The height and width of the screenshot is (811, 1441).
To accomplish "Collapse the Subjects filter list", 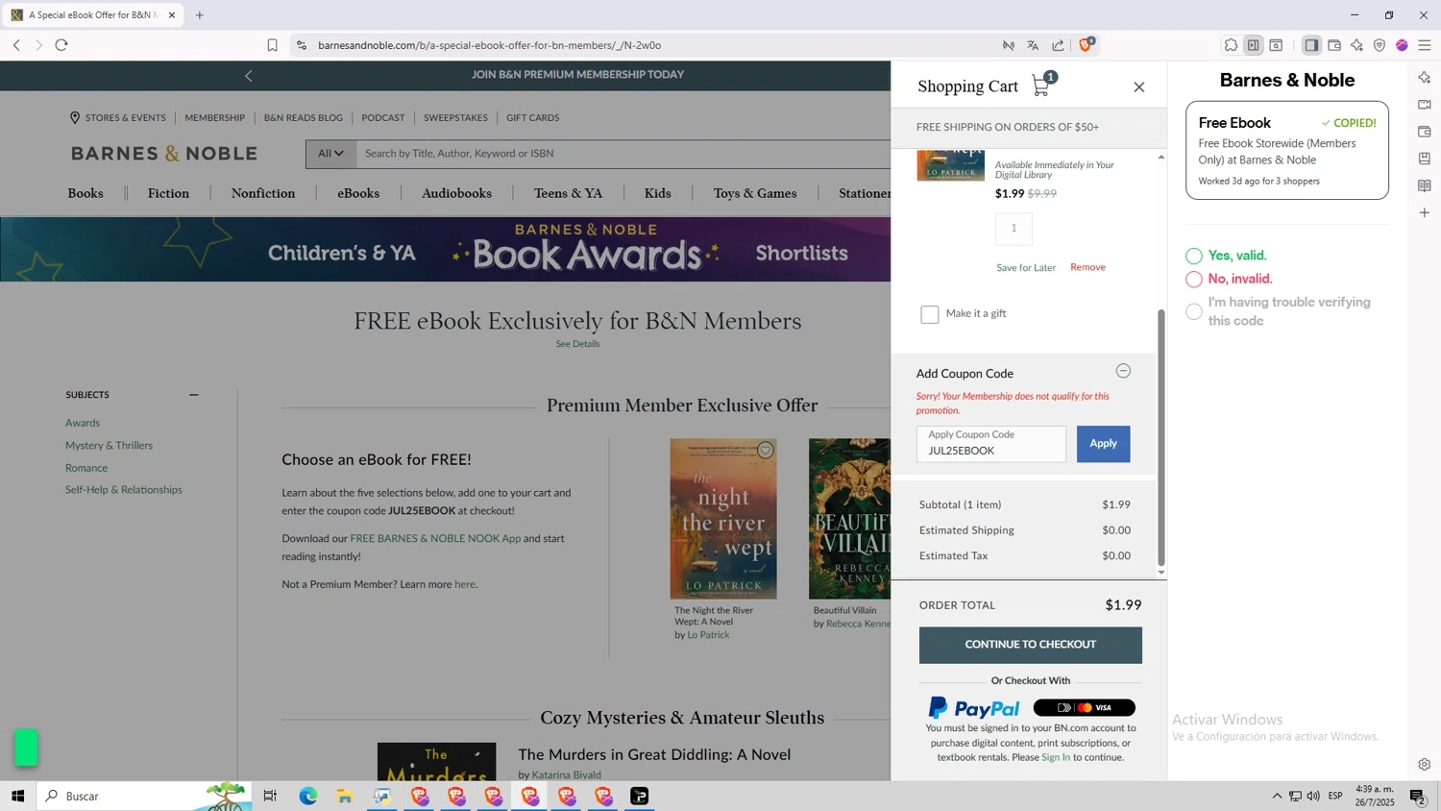I will pyautogui.click(x=193, y=394).
